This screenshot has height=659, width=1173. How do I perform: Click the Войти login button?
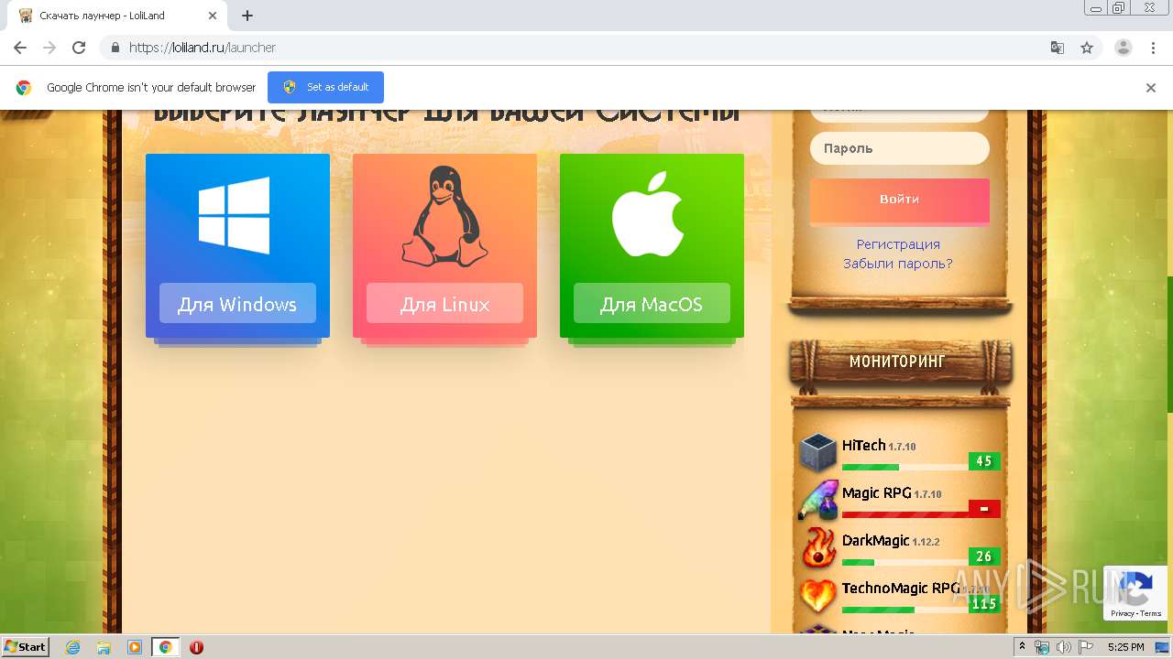[899, 200]
